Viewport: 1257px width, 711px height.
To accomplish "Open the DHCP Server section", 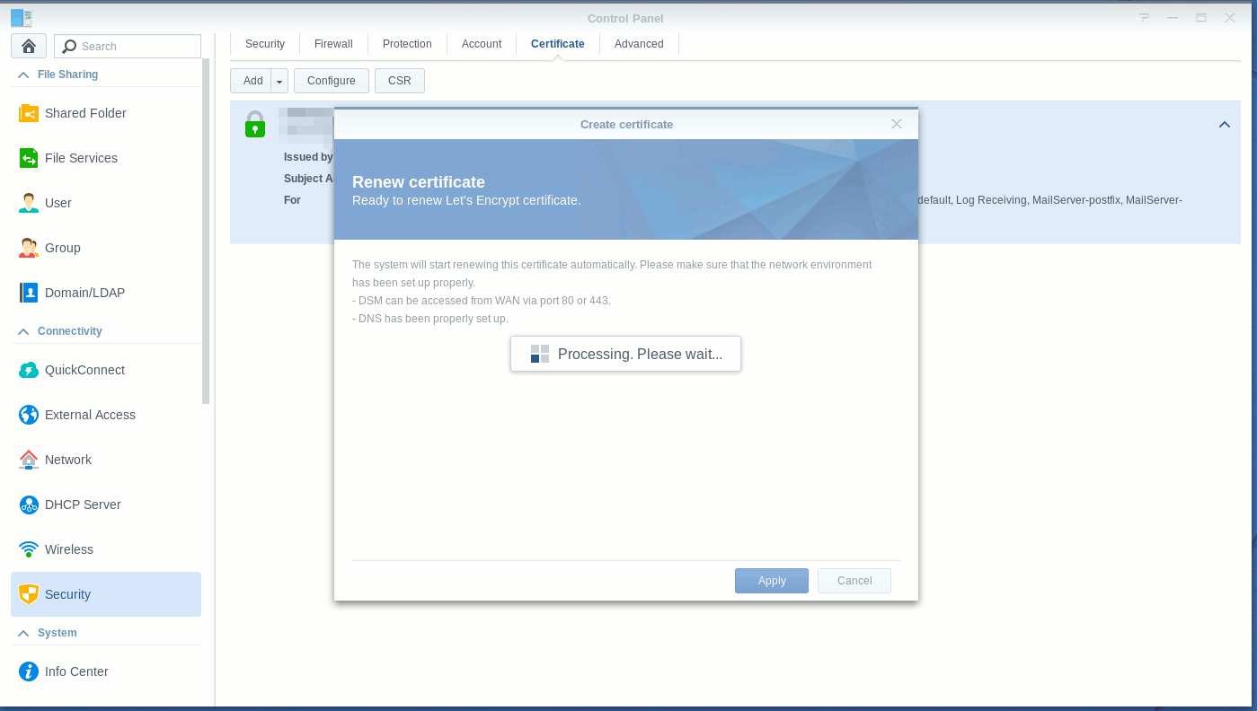I will coord(83,505).
